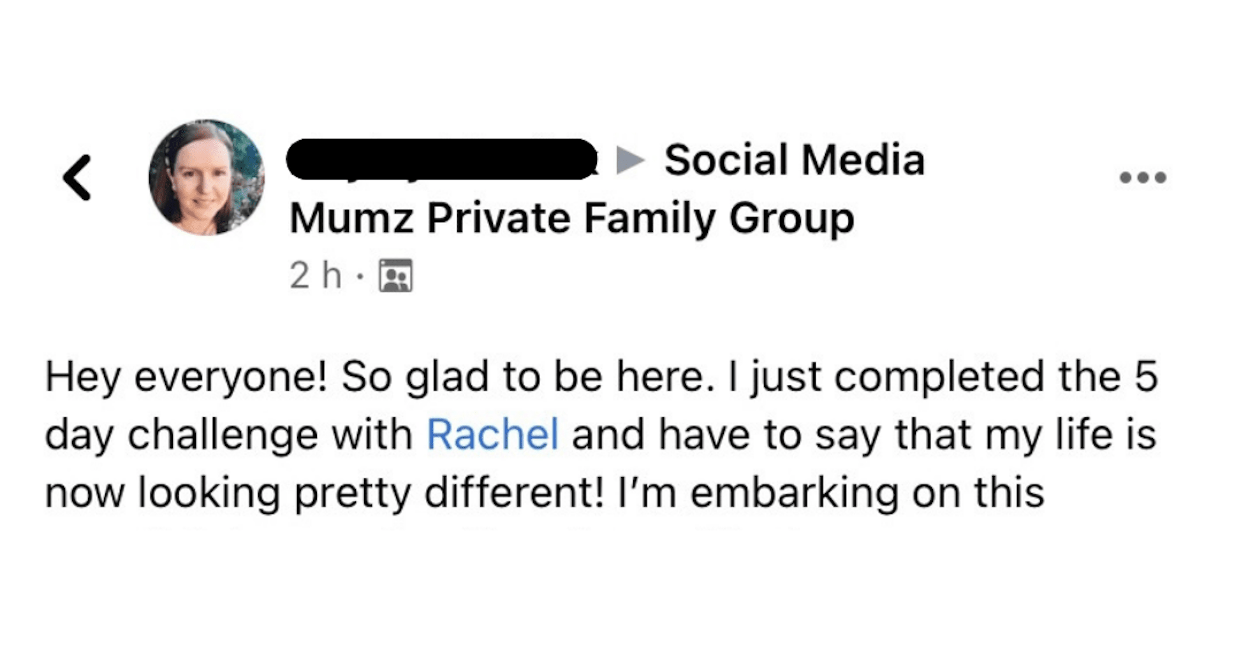Click the 'now looking pretty different!' text

tap(324, 493)
